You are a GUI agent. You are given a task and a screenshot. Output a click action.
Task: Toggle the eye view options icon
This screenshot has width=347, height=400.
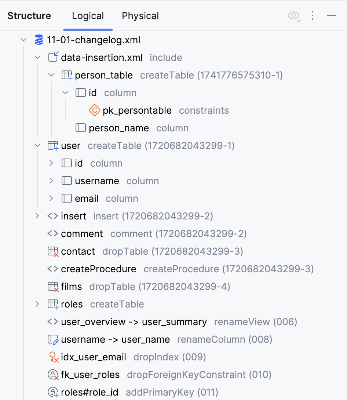[293, 15]
